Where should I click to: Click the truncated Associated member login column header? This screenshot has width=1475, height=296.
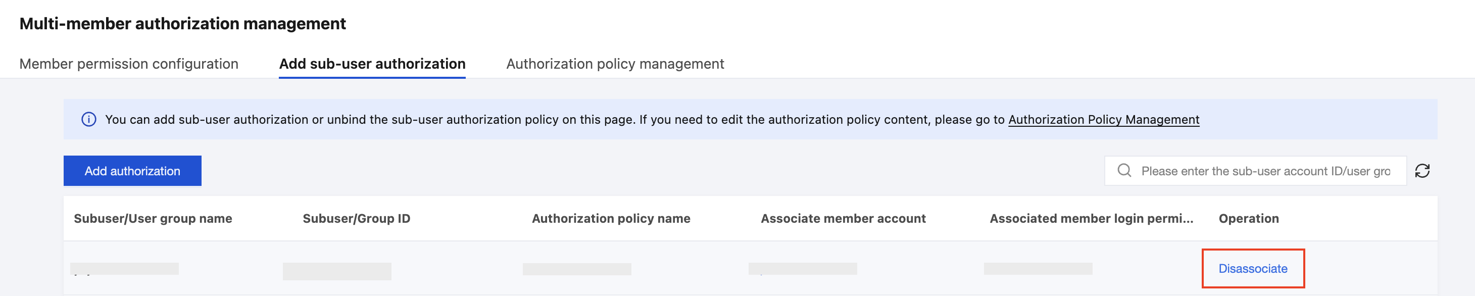tap(1091, 218)
